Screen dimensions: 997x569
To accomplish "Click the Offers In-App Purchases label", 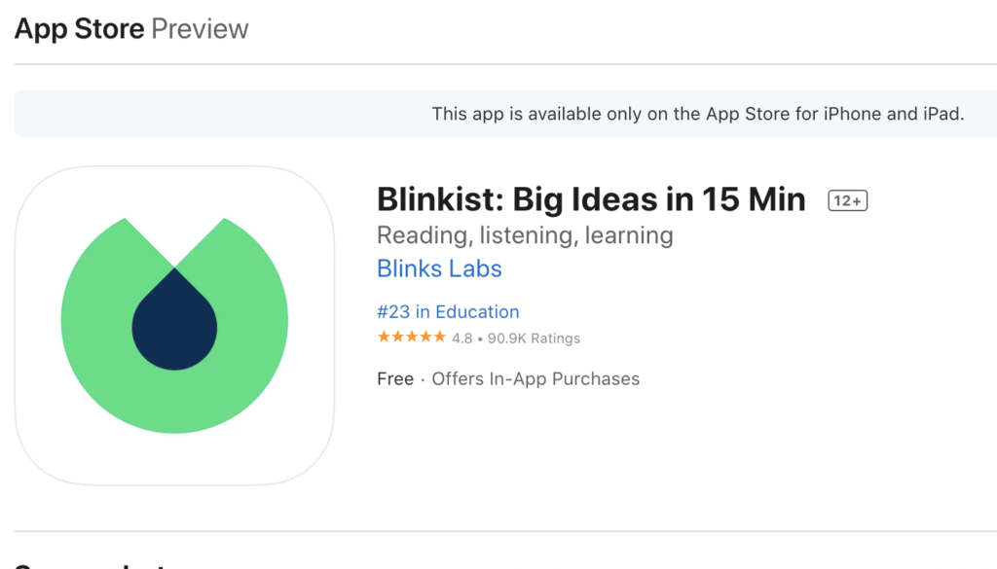I will point(535,378).
